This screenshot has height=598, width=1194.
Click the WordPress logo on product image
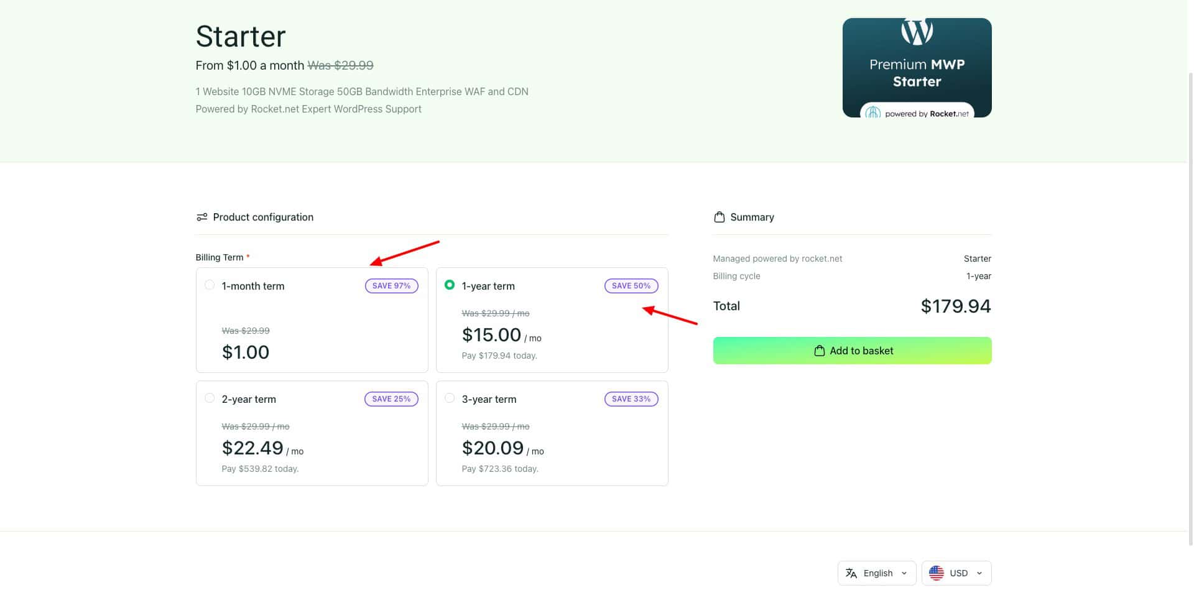pyautogui.click(x=917, y=31)
